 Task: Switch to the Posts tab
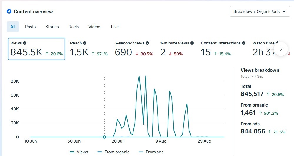click(30, 27)
